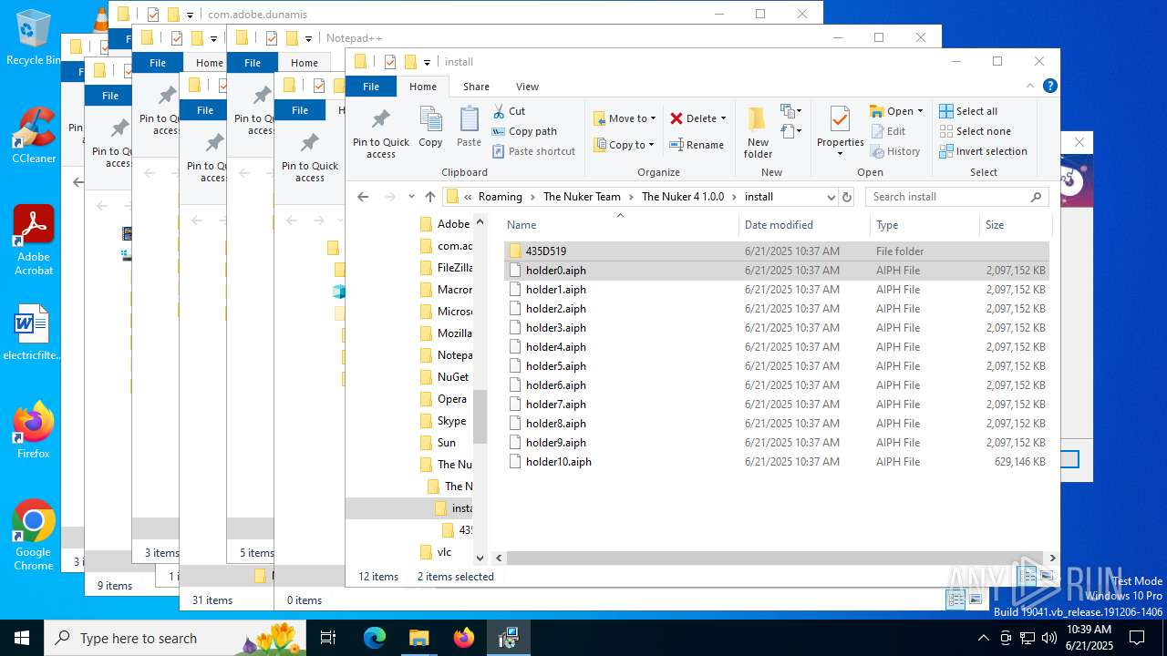Open File tab in Notepad++ folder window
Screen dimensions: 1167x656
tap(253, 63)
